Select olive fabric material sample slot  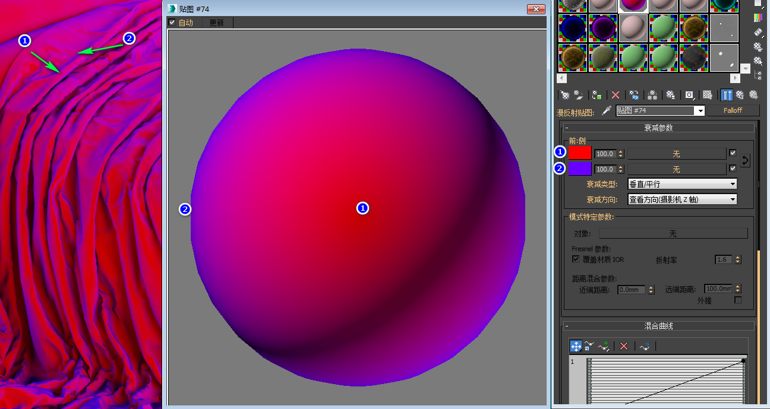pos(603,58)
